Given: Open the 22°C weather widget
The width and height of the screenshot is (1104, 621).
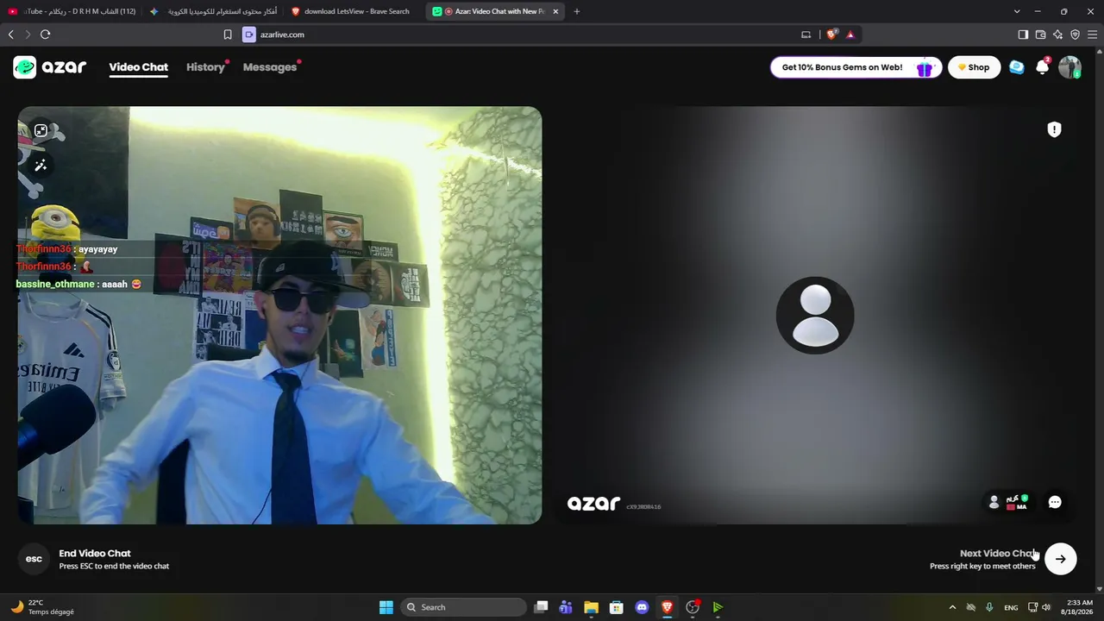Looking at the screenshot, I should click(42, 607).
